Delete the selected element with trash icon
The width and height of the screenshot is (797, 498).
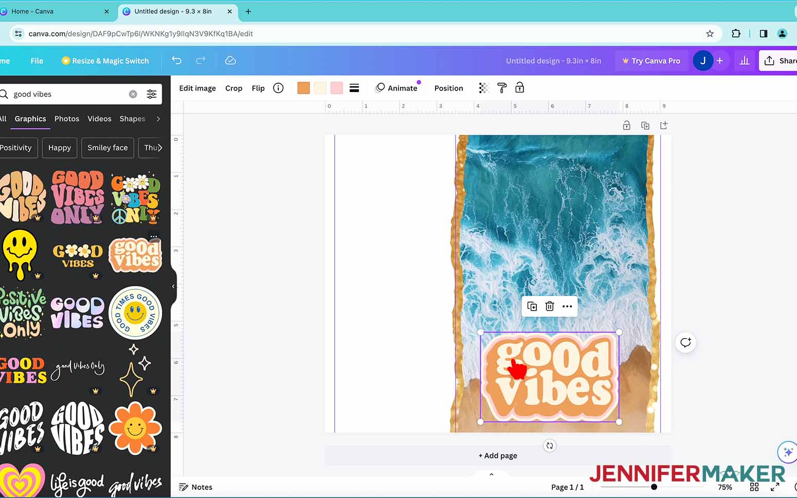click(550, 306)
